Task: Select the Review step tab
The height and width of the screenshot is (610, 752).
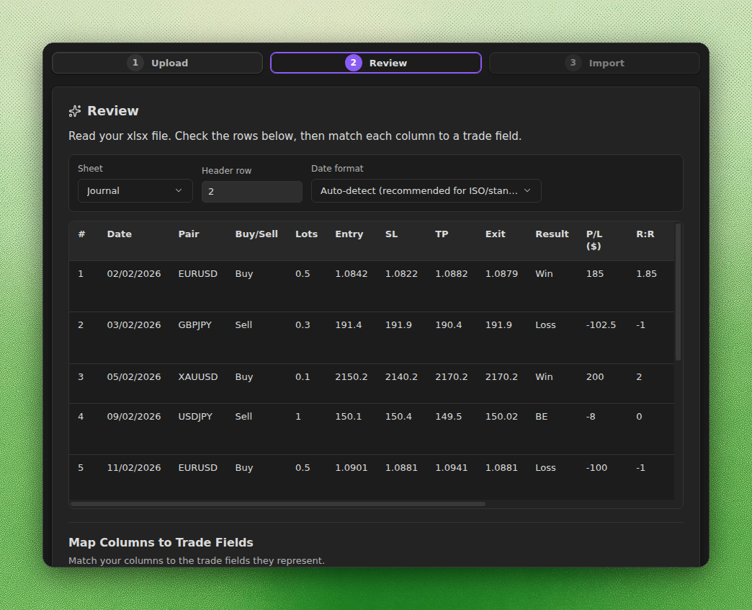Action: (376, 63)
